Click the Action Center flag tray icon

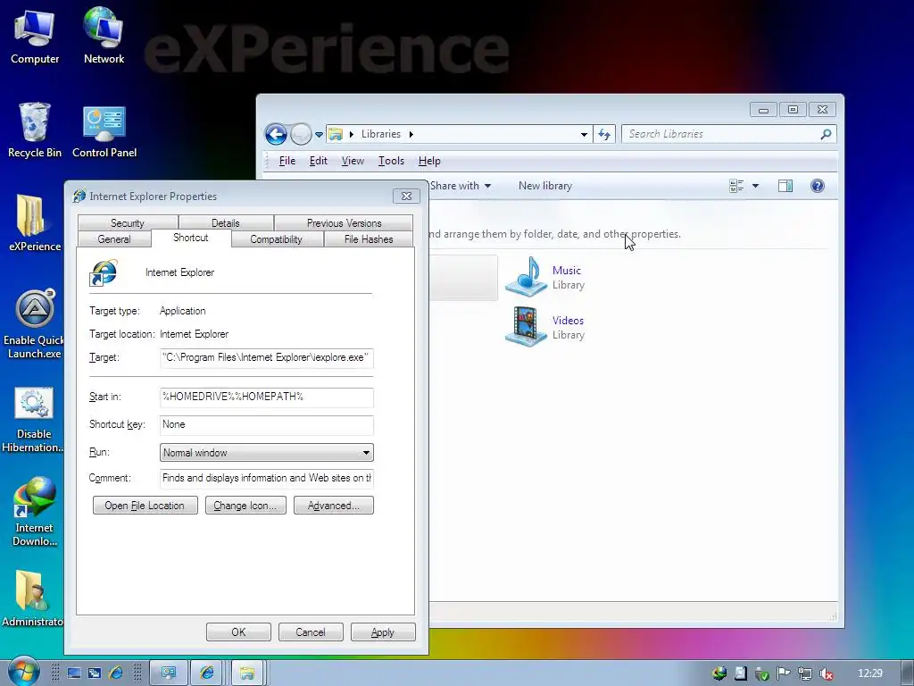click(x=783, y=673)
